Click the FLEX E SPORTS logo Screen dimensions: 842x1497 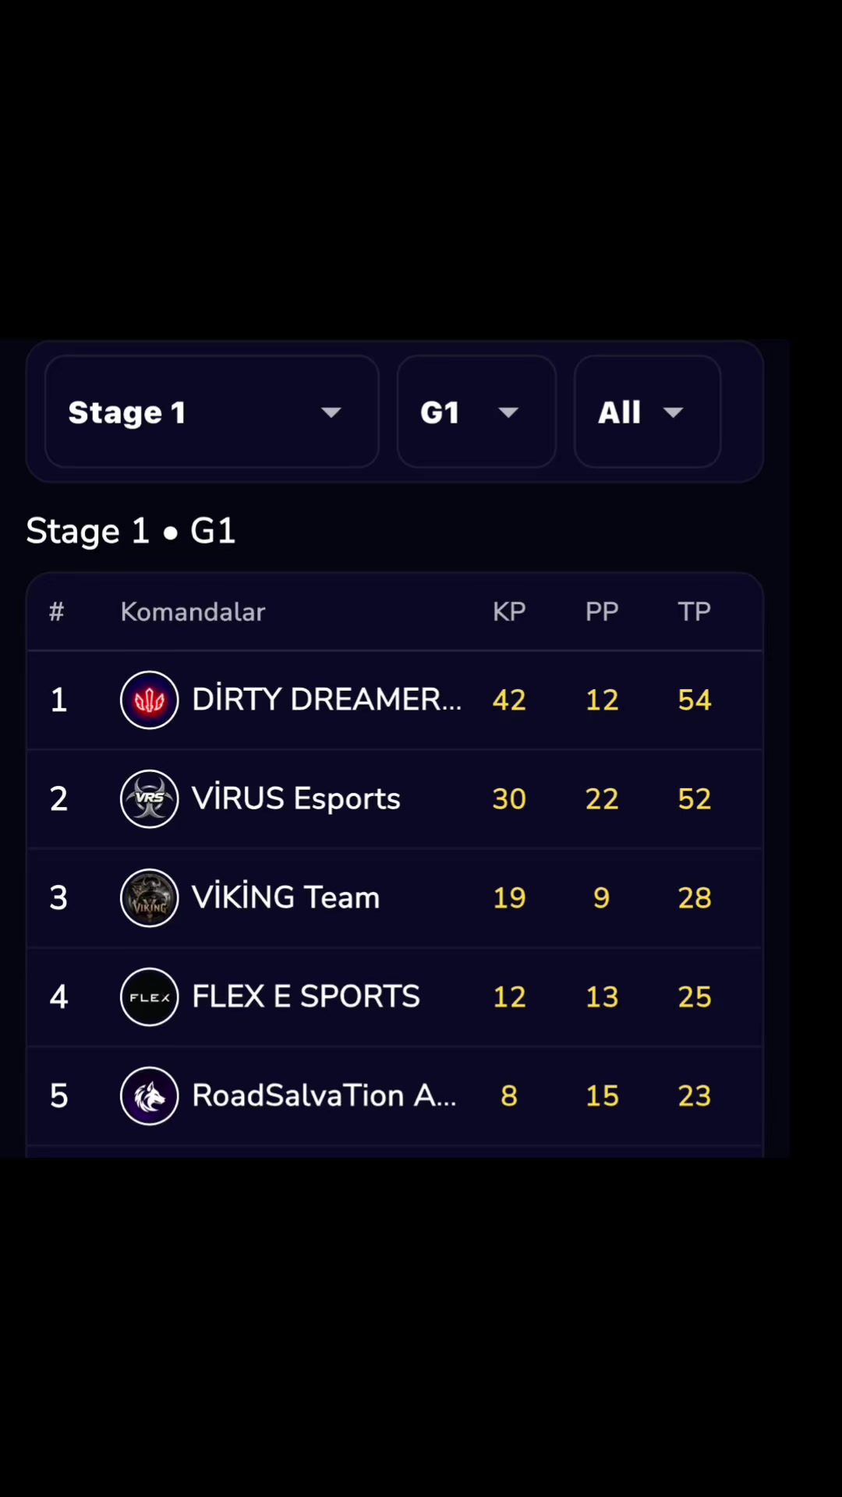[x=150, y=997]
